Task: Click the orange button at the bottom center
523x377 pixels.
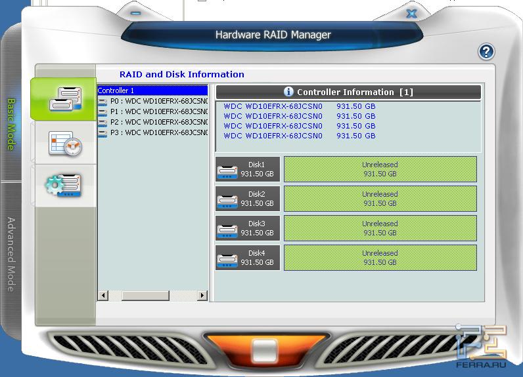Action: pos(266,350)
